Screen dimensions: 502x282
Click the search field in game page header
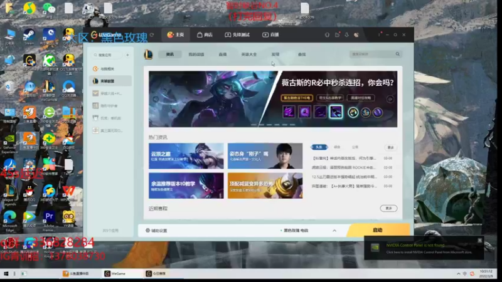click(372, 55)
